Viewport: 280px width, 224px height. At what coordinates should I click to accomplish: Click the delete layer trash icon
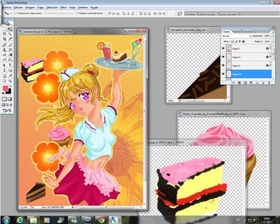(269, 83)
